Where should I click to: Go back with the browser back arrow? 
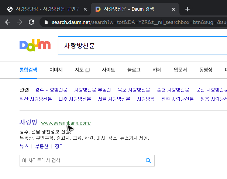[8, 22]
